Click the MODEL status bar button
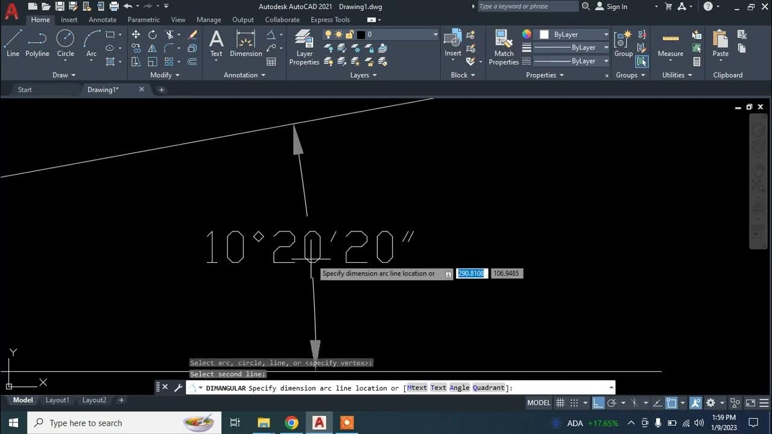 click(x=539, y=403)
